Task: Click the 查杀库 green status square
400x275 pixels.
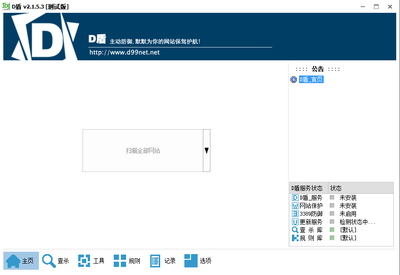Action: (332, 230)
